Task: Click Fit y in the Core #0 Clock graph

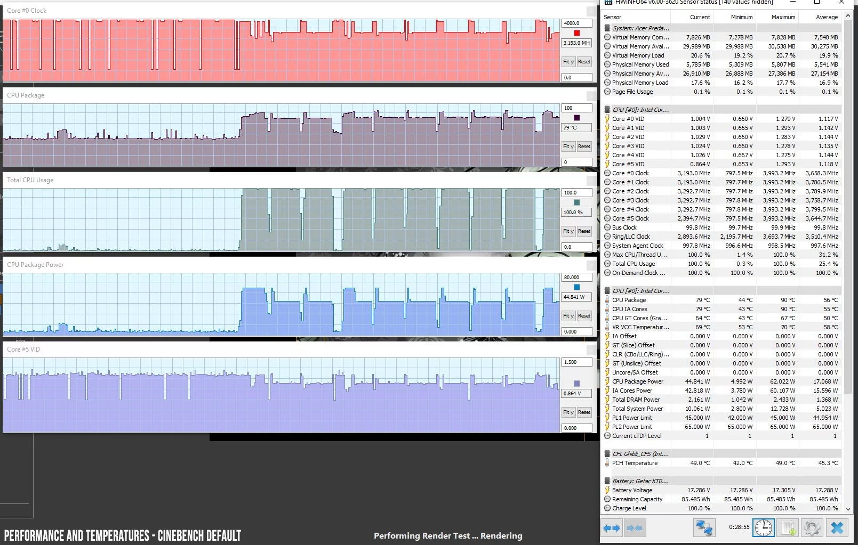Action: [568, 62]
